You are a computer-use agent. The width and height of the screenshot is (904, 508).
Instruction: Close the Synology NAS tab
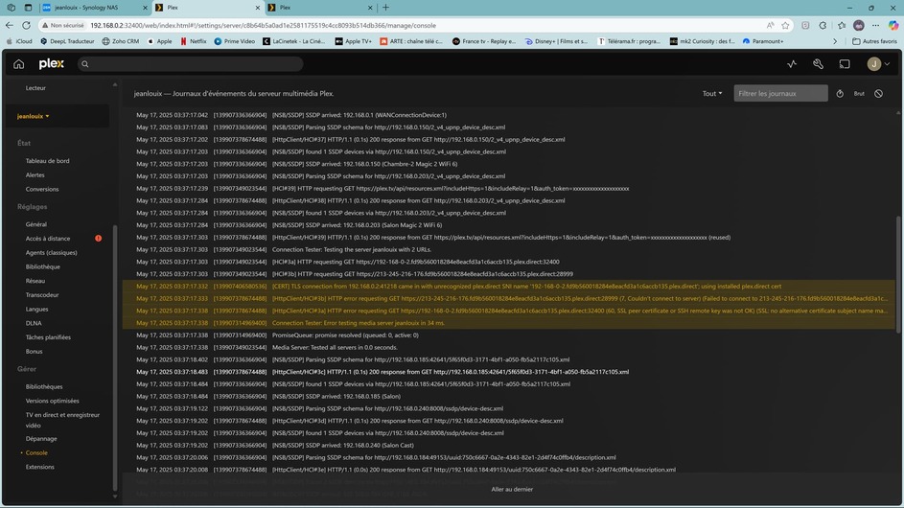pyautogui.click(x=145, y=8)
